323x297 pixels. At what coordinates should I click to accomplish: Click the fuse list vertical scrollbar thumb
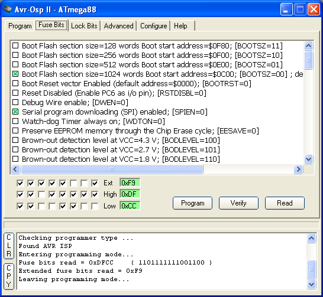point(308,60)
